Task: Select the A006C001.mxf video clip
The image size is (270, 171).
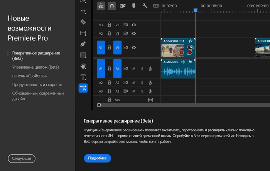Action: click(178, 47)
